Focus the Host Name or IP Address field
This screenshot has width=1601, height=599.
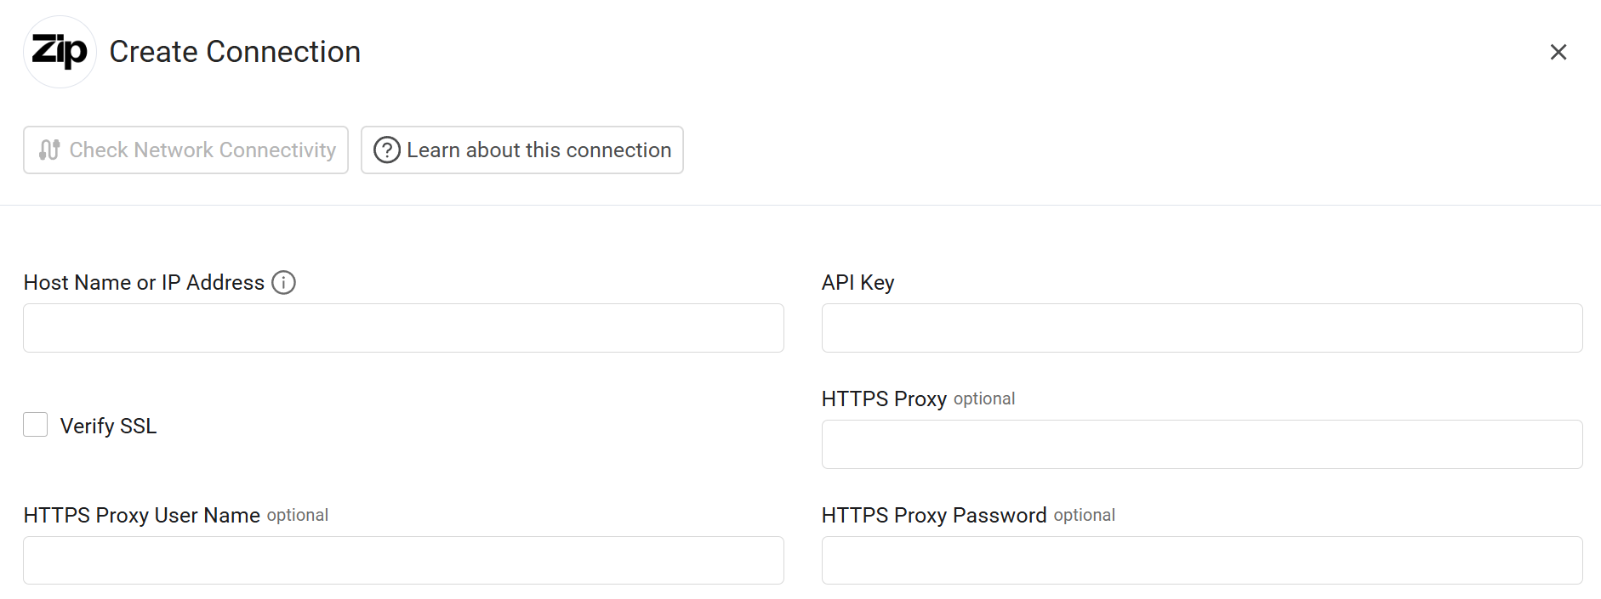[x=402, y=327]
